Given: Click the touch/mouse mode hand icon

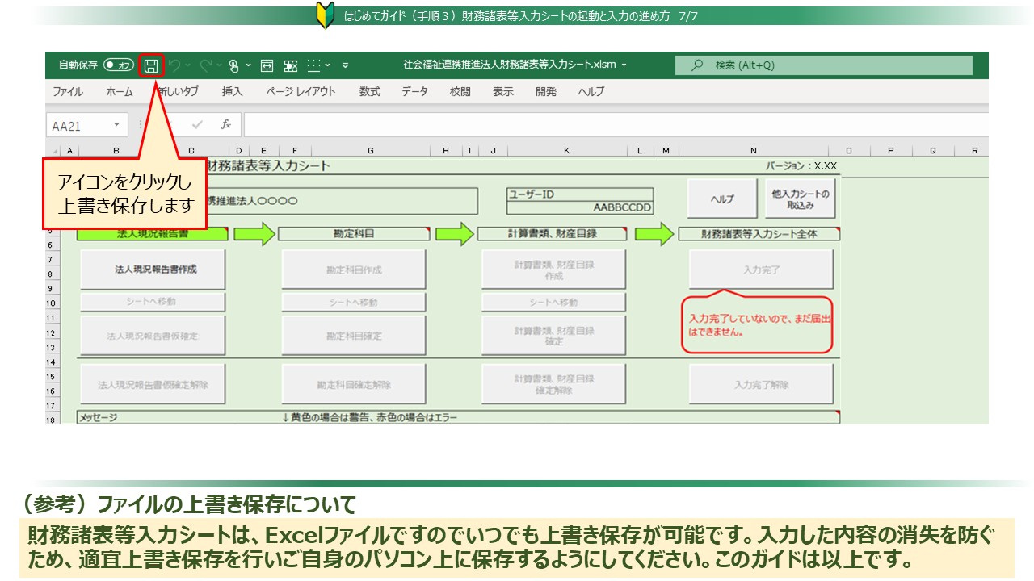Looking at the screenshot, I should pyautogui.click(x=233, y=65).
